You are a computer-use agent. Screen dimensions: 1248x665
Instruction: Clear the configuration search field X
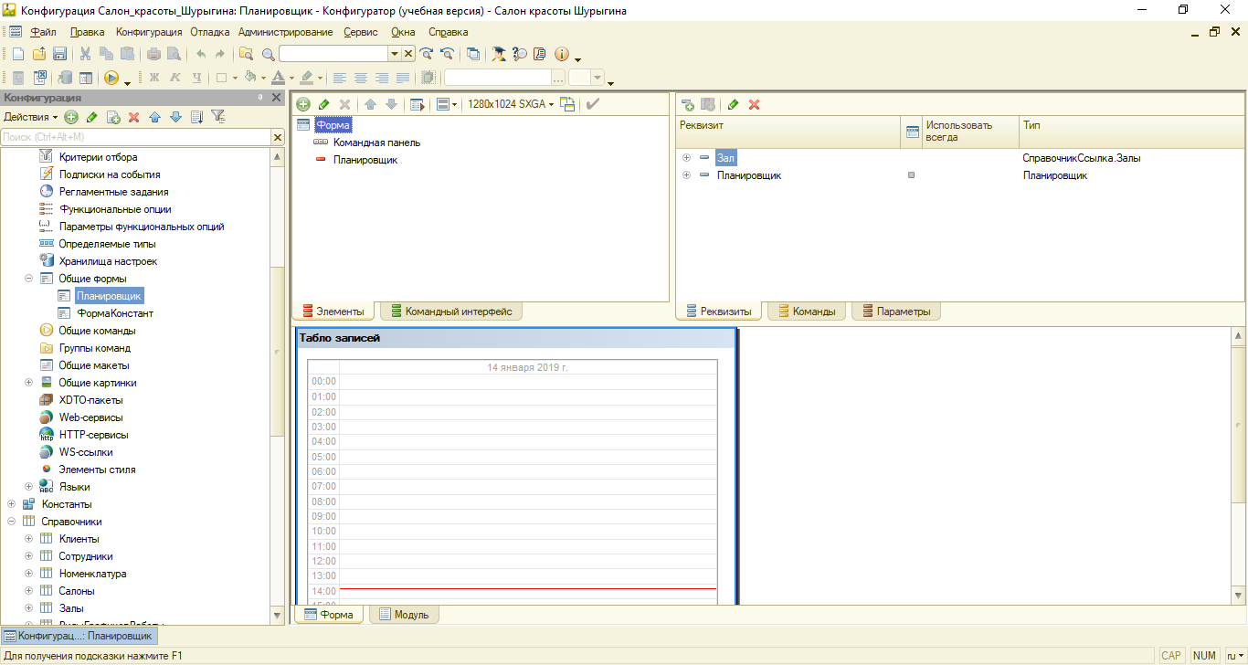click(278, 137)
